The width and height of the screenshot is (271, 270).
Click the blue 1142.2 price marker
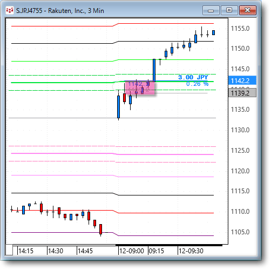[x=242, y=80]
